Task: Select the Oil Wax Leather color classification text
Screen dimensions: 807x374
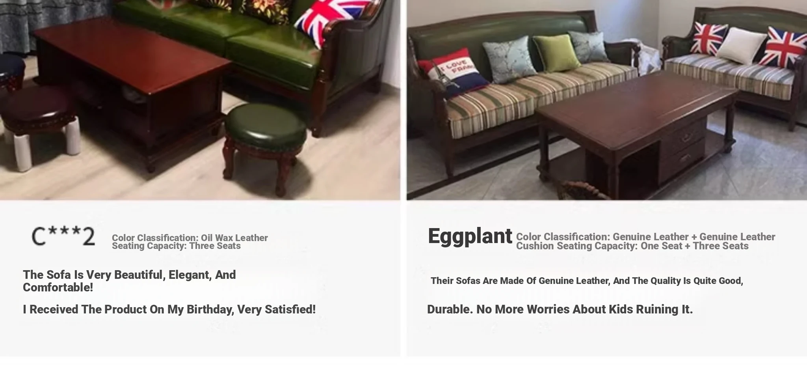Action: 190,238
